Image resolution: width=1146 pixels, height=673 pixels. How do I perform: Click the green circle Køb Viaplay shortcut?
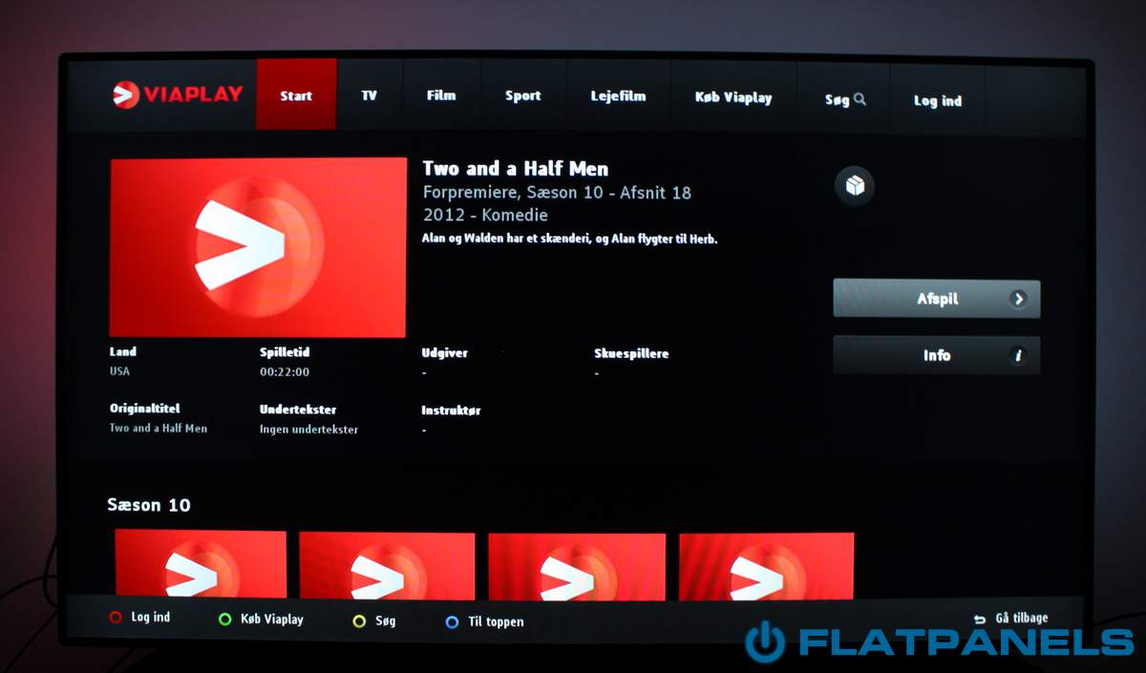click(225, 620)
